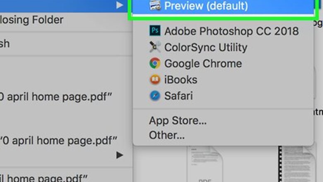Click the bottom "home page.pdf" entry
The height and width of the screenshot is (182, 323).
43,178
